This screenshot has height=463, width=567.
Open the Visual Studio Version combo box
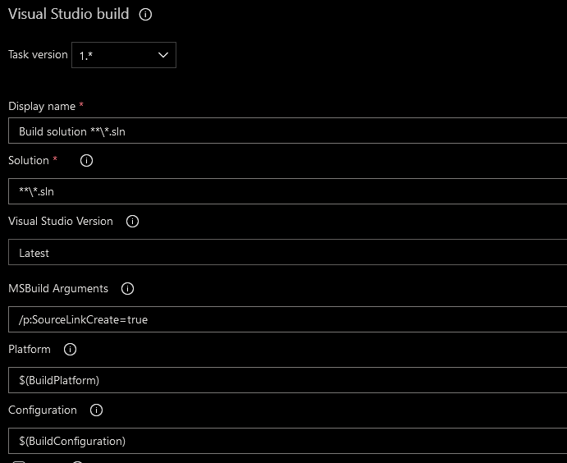click(x=287, y=252)
